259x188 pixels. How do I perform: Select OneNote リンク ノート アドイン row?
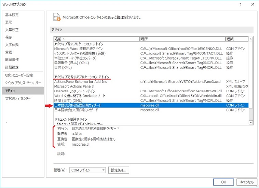151,91
